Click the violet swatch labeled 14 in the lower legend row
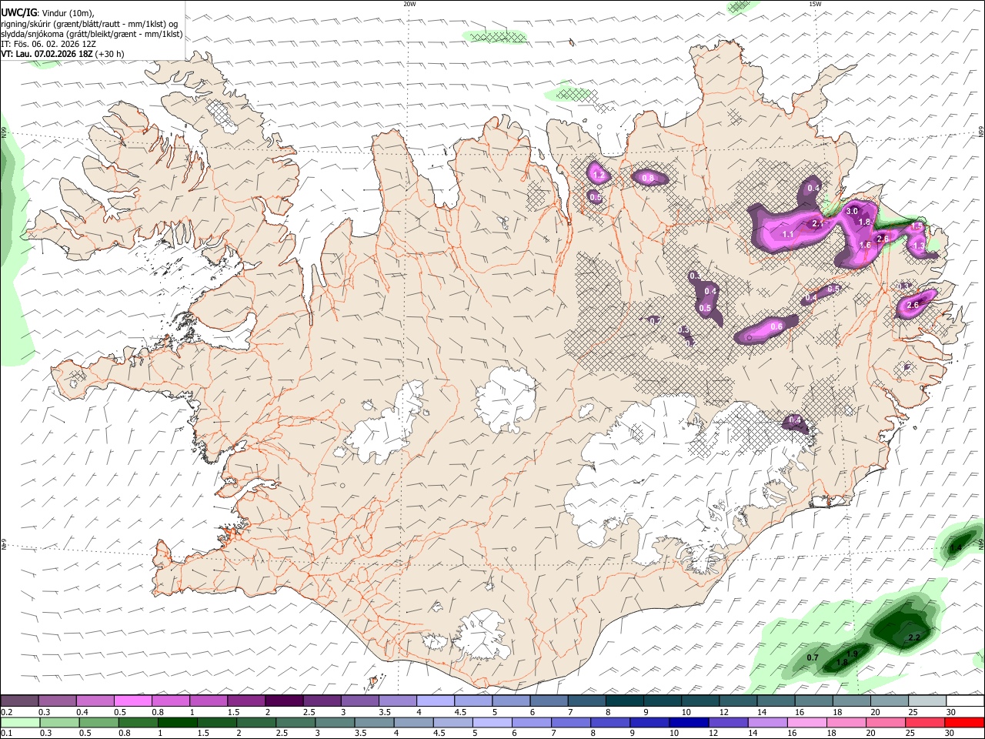985x739 pixels. point(766,722)
